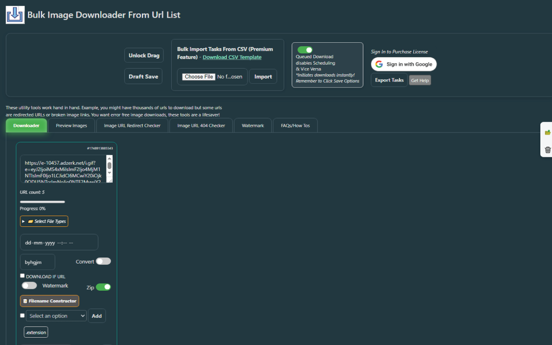Toggle the Queued Download switch

tap(305, 50)
